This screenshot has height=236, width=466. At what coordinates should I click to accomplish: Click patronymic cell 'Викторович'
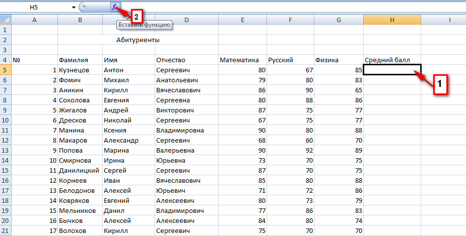click(186, 110)
